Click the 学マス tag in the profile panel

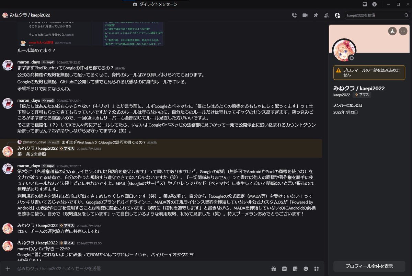click(362, 95)
